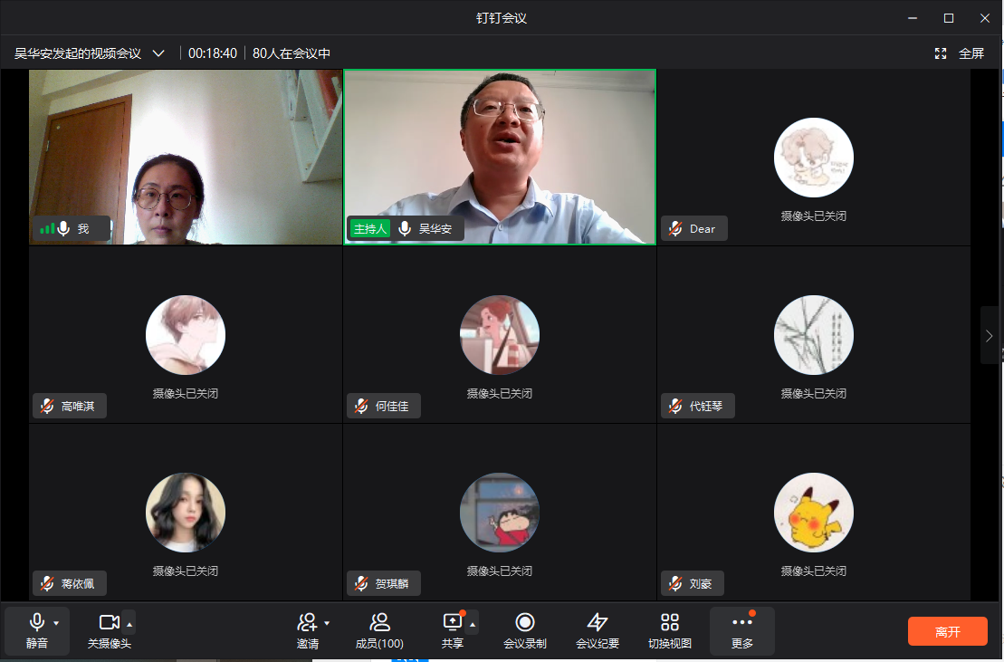
Task: Click the 离开 leave meeting button
Action: [947, 631]
